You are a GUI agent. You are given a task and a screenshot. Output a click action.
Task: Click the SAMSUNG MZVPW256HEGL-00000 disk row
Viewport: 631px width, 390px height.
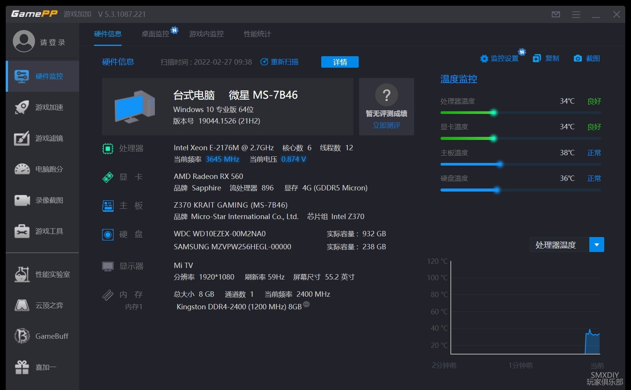(280, 247)
